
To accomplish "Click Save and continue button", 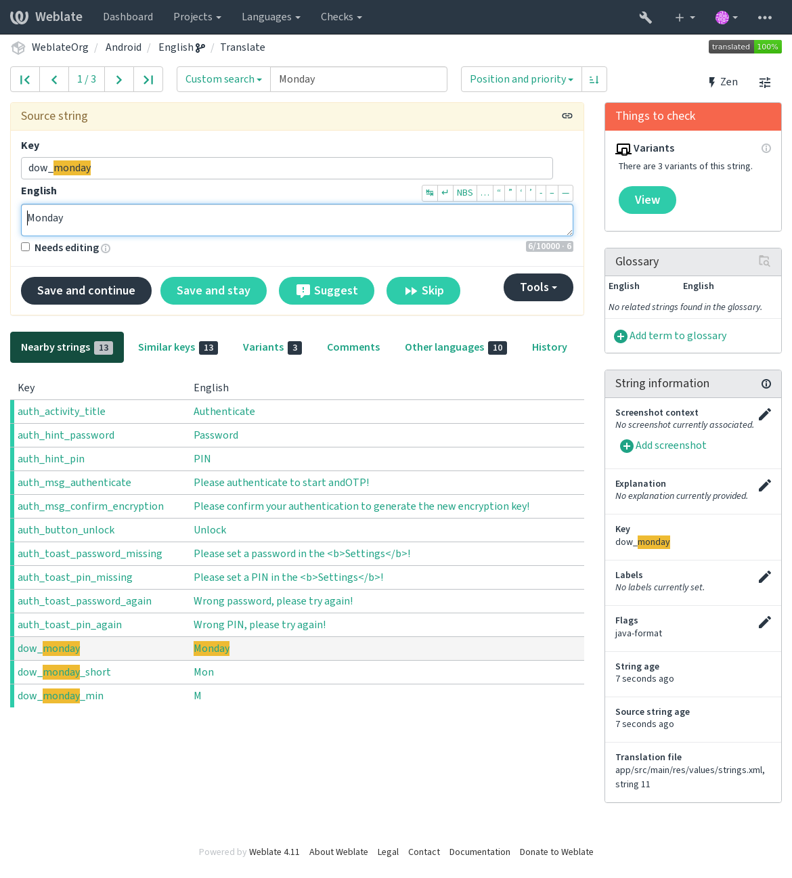I will click(x=86, y=290).
